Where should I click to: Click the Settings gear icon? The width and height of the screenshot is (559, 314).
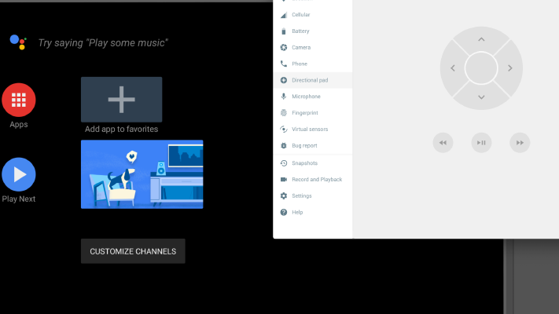283,195
